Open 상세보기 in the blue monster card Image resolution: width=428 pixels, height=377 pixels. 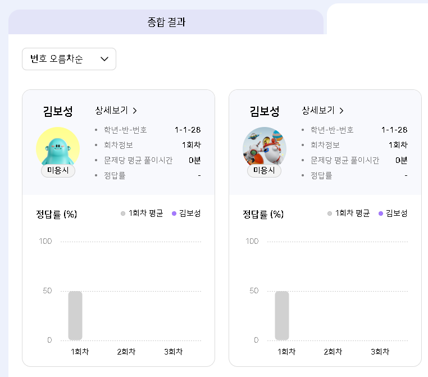(x=116, y=110)
